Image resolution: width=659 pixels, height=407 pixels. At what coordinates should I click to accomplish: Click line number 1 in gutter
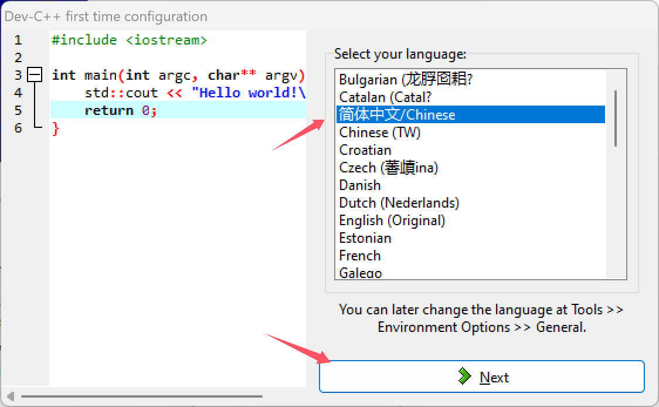point(18,40)
